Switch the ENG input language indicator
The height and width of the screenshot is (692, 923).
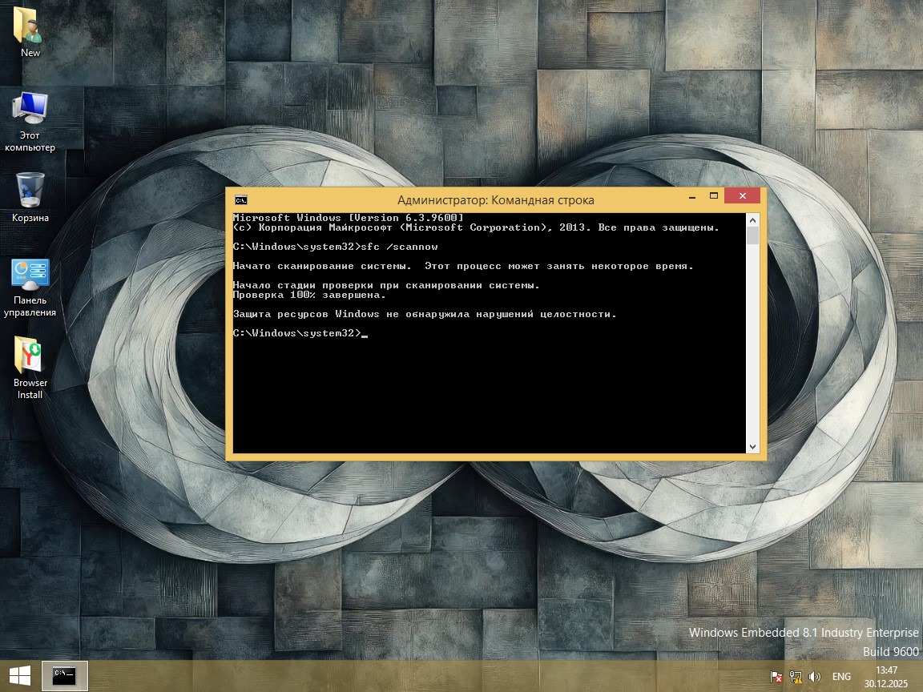[841, 677]
